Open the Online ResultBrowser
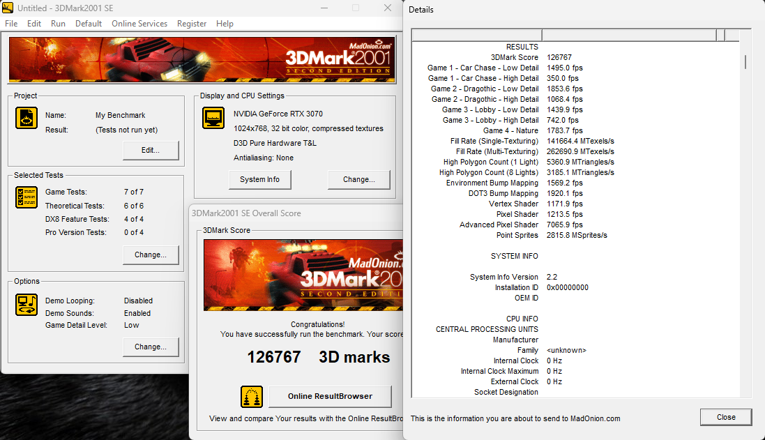This screenshot has height=440, width=765. [x=331, y=397]
